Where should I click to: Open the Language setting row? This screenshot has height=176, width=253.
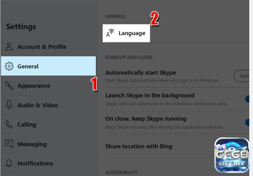pyautogui.click(x=126, y=33)
